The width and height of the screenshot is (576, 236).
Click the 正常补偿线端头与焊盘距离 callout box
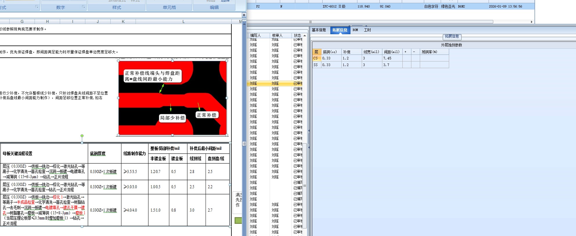pos(152,76)
